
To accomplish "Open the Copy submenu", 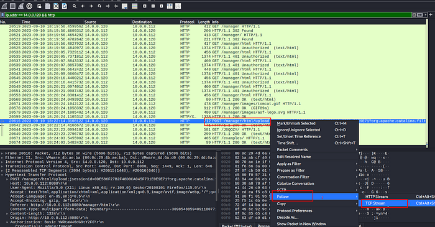I will (x=314, y=204).
